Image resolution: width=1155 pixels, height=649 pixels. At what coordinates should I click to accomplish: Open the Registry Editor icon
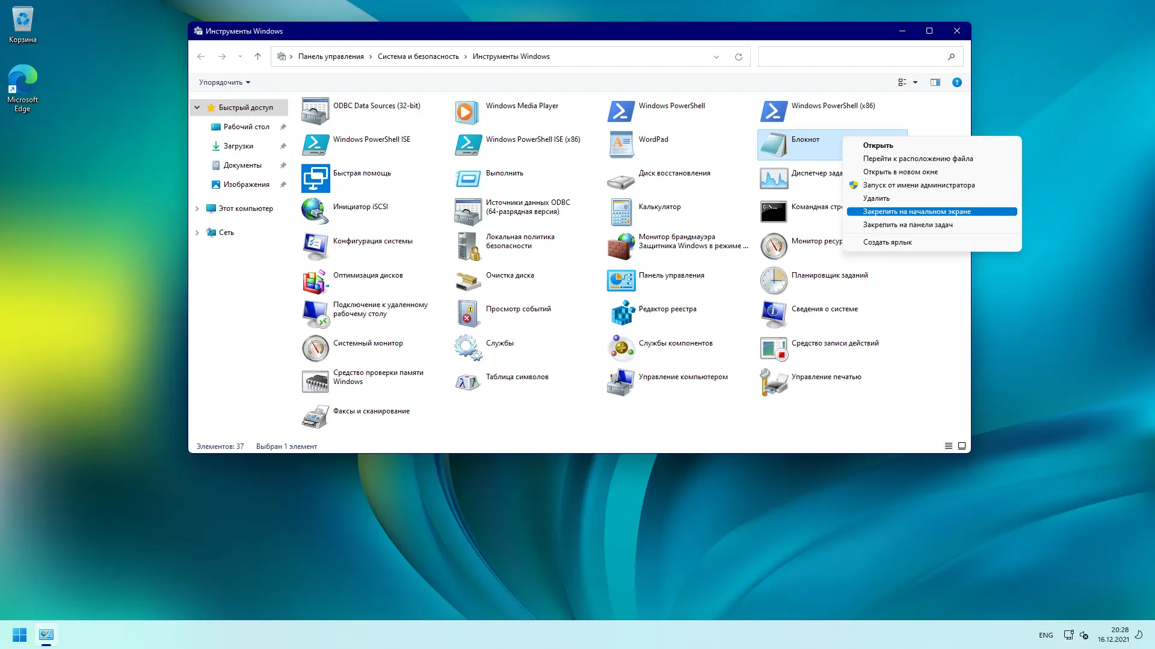621,314
